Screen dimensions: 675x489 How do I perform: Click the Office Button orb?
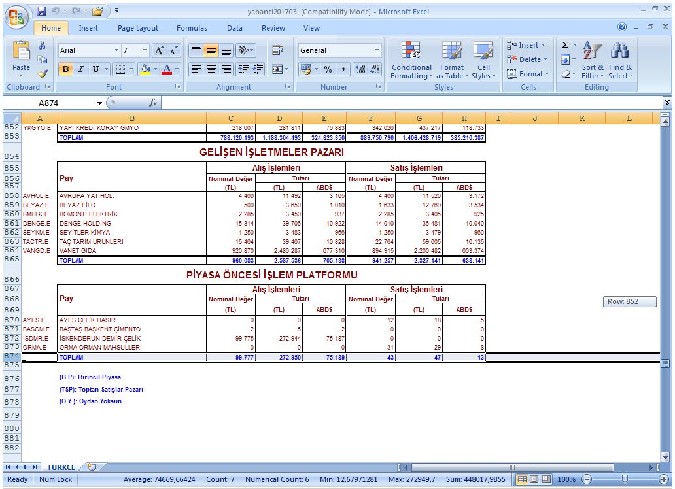(16, 18)
